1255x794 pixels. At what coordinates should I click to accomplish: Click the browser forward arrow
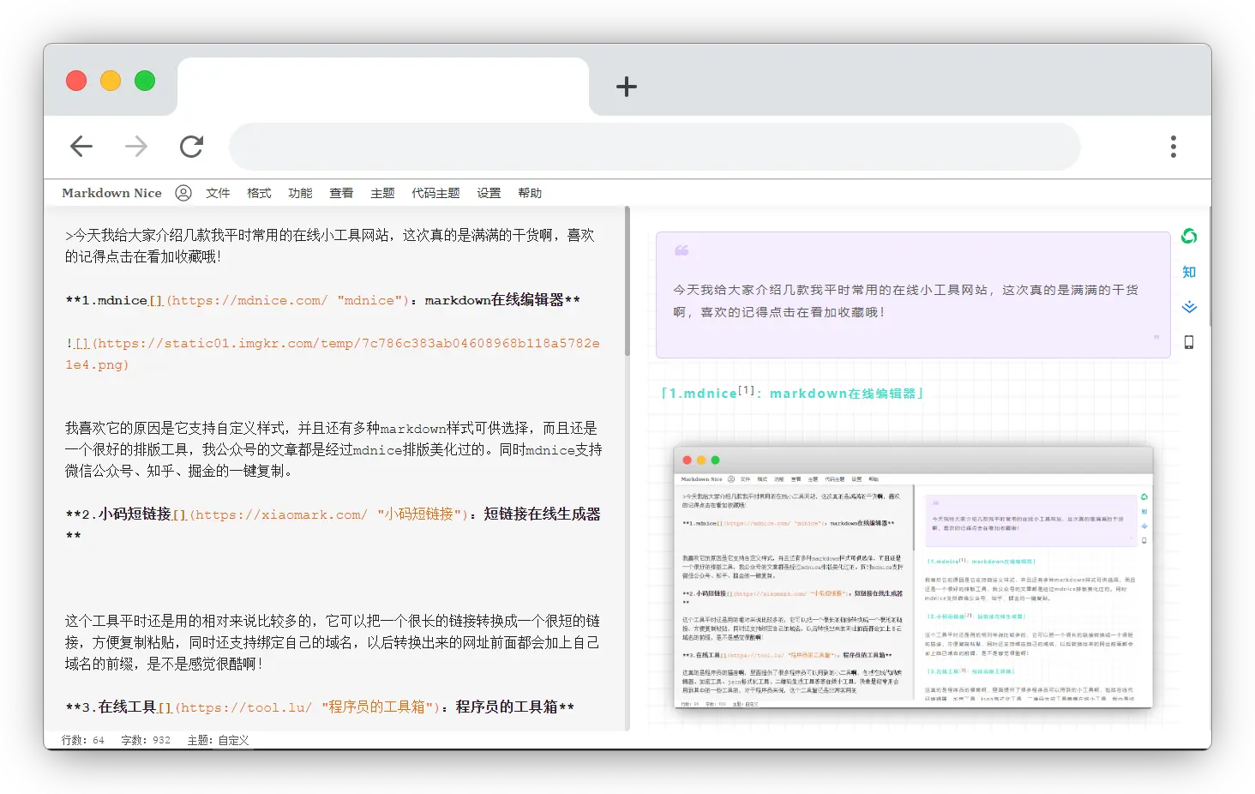[x=136, y=147]
